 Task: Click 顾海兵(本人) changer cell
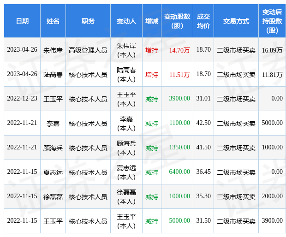point(126,148)
